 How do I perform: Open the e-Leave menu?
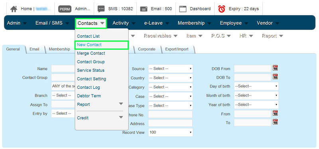tap(157, 23)
